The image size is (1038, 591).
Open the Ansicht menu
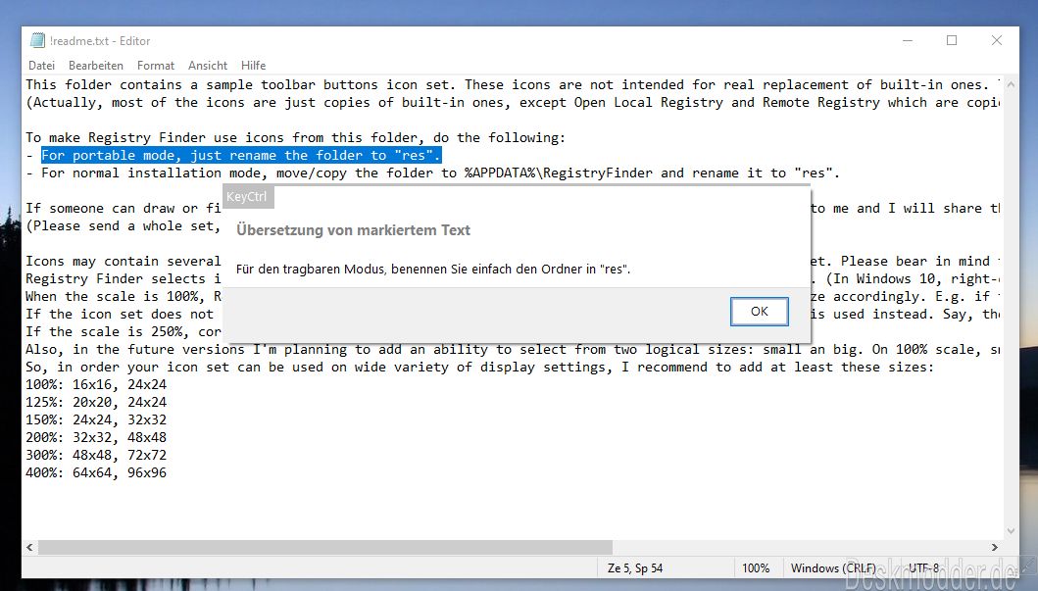coord(208,66)
